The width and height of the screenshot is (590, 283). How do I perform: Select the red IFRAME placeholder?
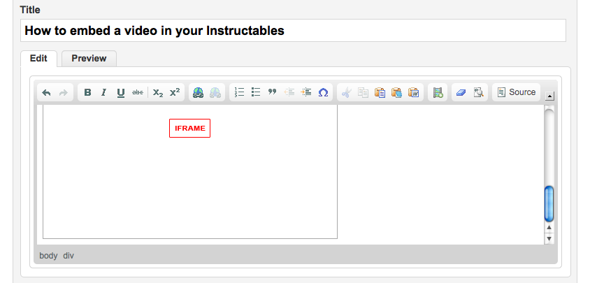(x=189, y=129)
